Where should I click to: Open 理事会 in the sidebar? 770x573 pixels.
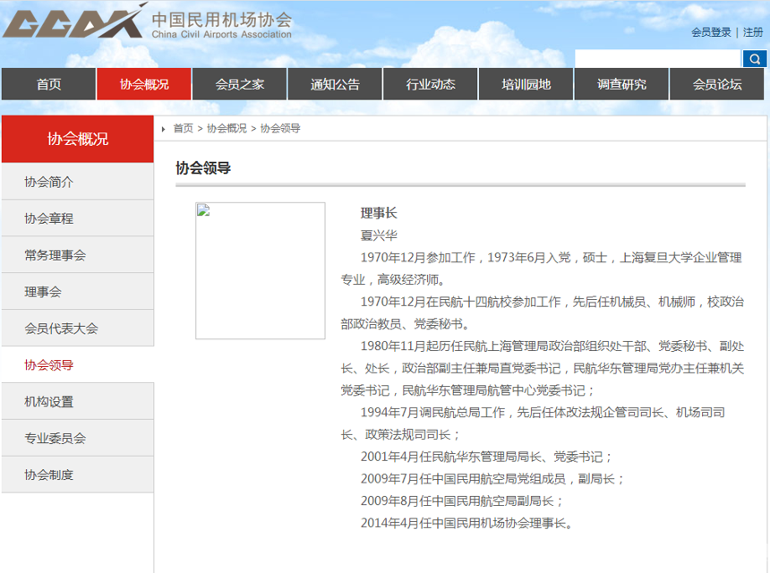point(78,292)
